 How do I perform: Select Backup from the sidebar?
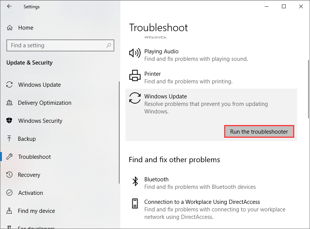[27, 139]
